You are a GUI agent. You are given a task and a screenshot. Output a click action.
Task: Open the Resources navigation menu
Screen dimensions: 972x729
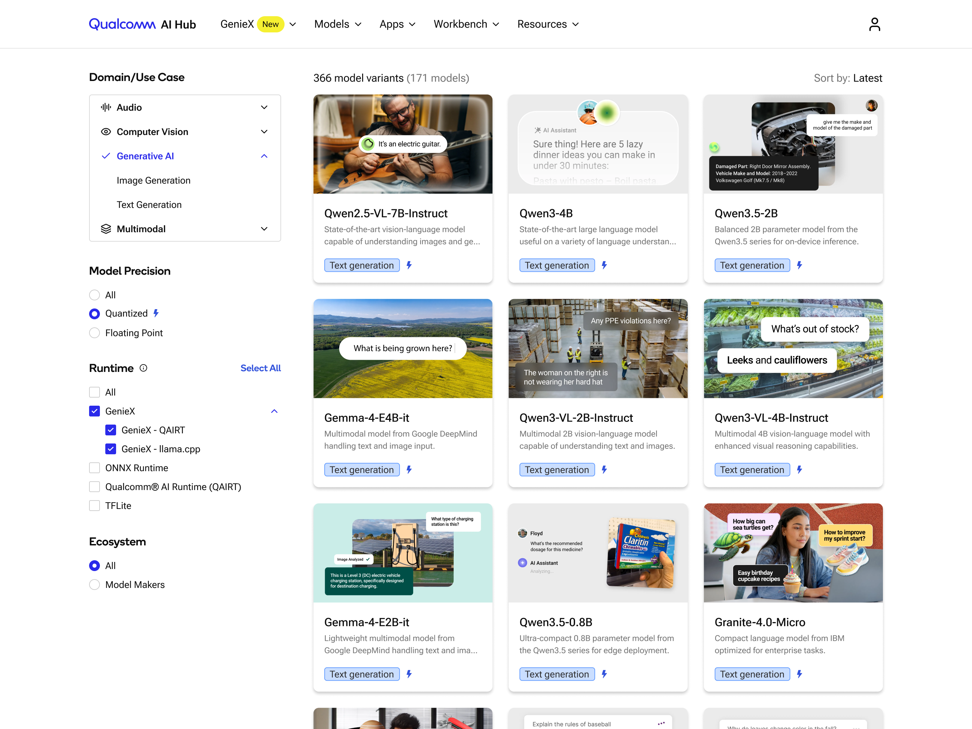tap(548, 24)
